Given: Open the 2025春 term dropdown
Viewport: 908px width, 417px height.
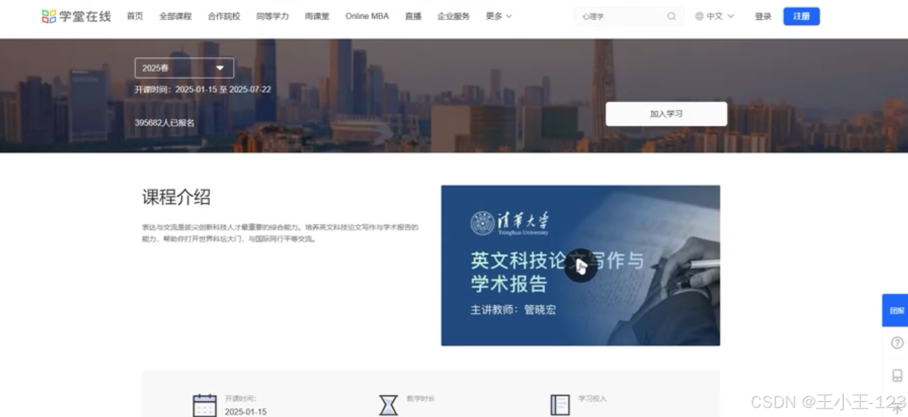Looking at the screenshot, I should pyautogui.click(x=184, y=68).
